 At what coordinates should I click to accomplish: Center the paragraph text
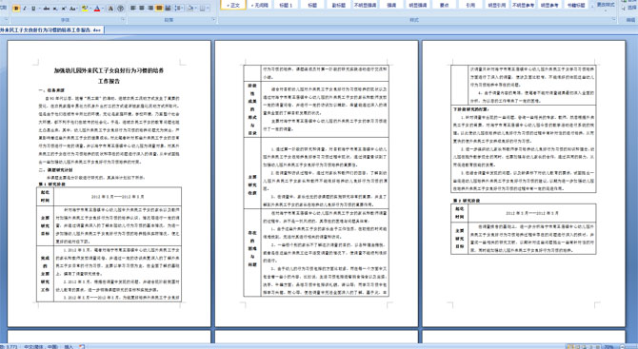tap(142, 8)
